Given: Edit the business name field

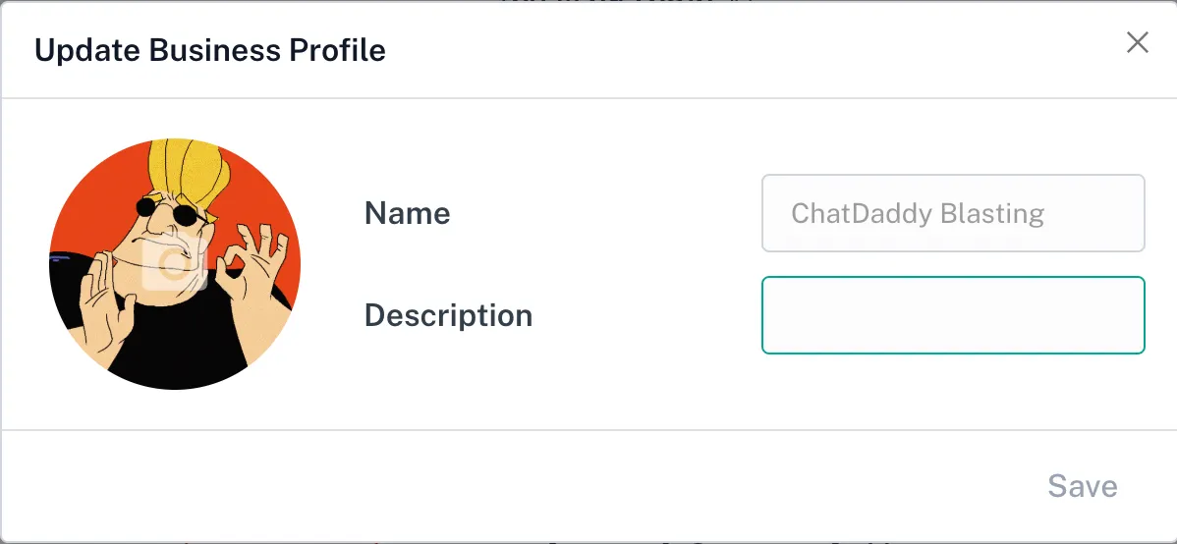Looking at the screenshot, I should tap(952, 213).
